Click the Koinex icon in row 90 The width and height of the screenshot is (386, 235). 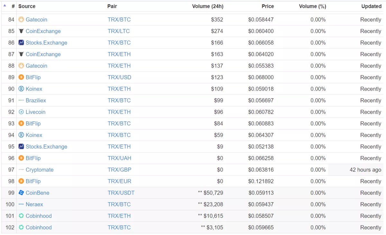coord(21,89)
